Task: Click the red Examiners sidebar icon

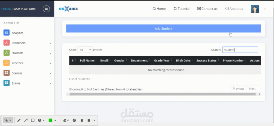Action: [6, 43]
